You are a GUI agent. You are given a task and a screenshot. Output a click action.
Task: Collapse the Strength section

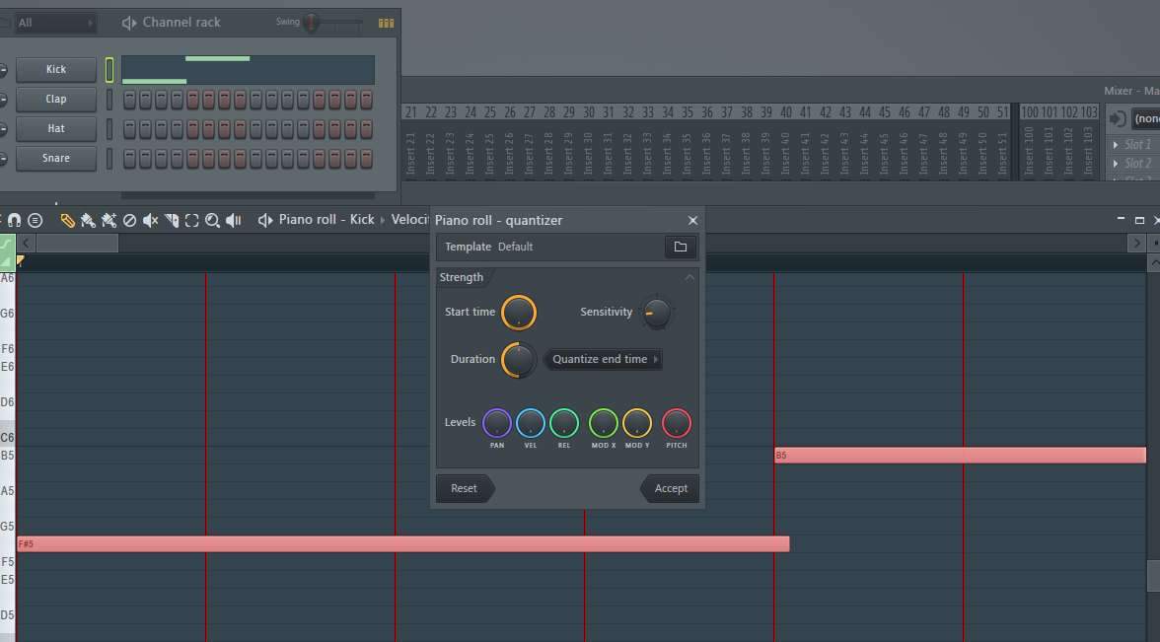689,278
